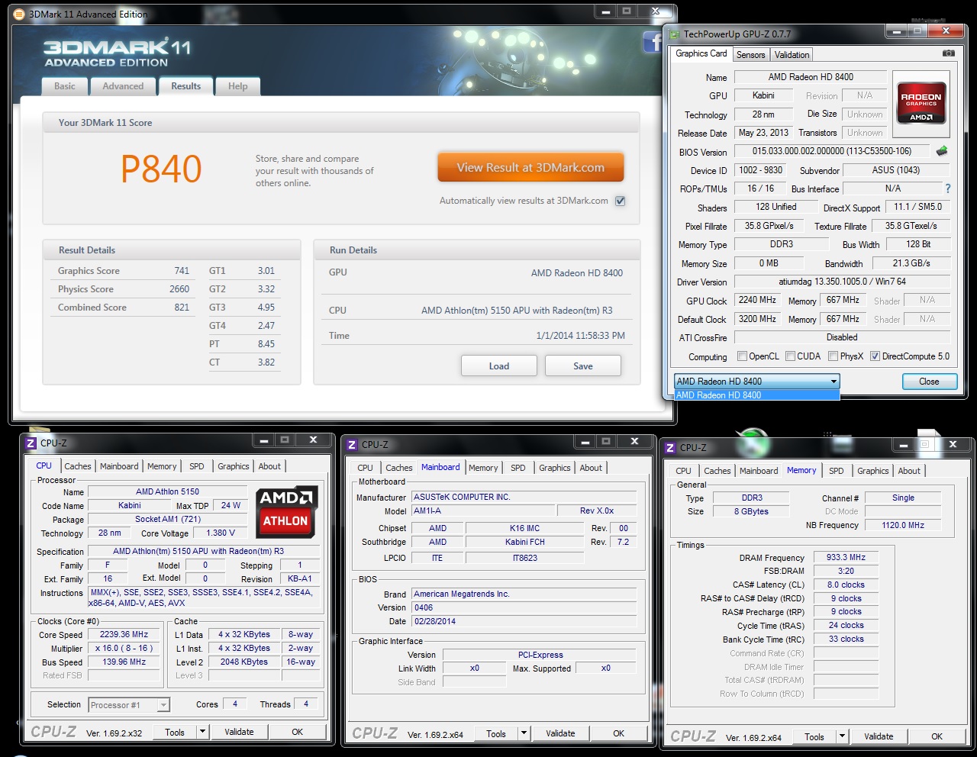Open Graphics tab in CPU-Z Memory window
Screen dimensions: 977x757
click(872, 471)
